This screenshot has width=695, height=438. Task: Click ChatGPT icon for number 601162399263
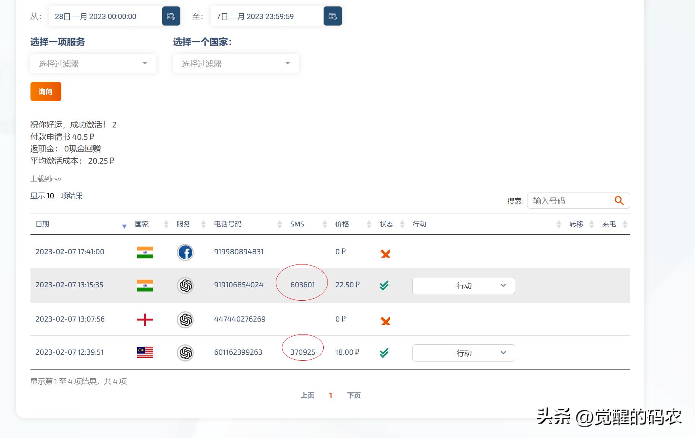(x=185, y=353)
